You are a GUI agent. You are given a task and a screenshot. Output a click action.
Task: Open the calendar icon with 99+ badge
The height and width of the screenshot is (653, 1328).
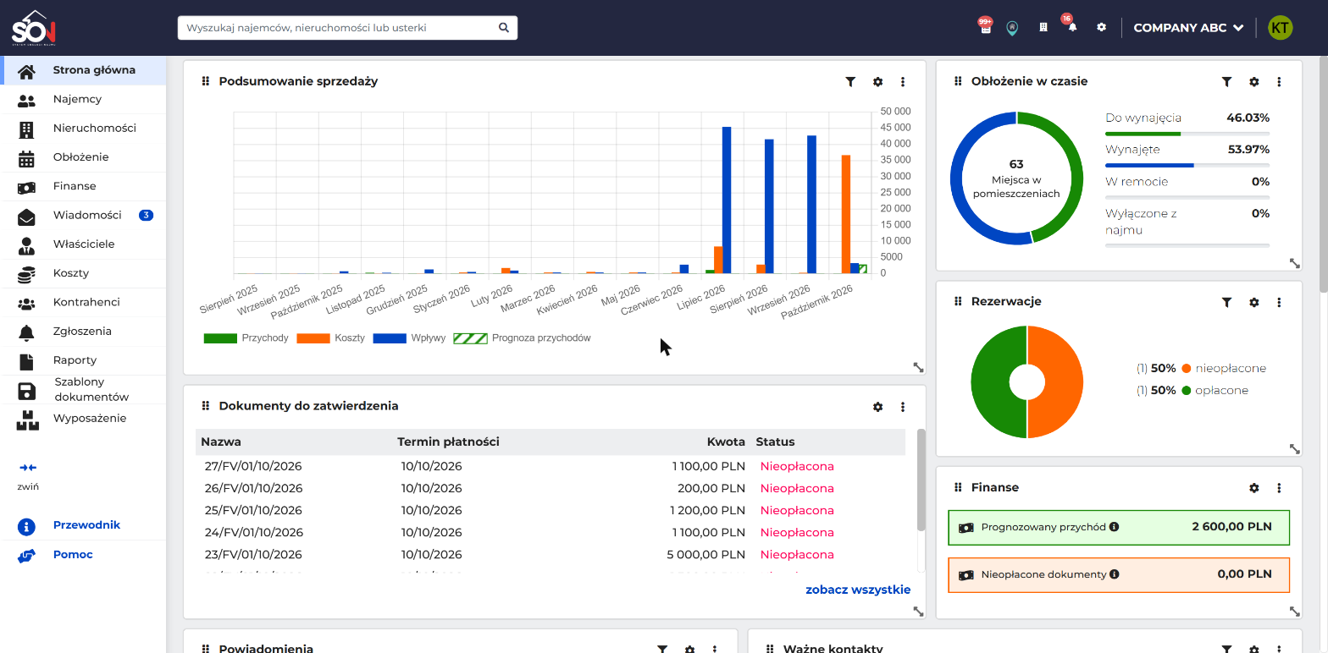coord(986,28)
